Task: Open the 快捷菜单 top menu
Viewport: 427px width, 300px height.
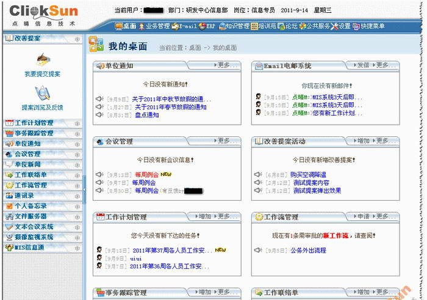Action: (x=373, y=26)
